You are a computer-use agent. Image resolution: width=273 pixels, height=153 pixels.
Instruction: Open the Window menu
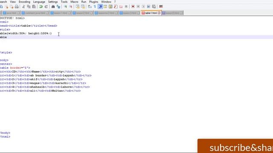(x=106, y=2)
